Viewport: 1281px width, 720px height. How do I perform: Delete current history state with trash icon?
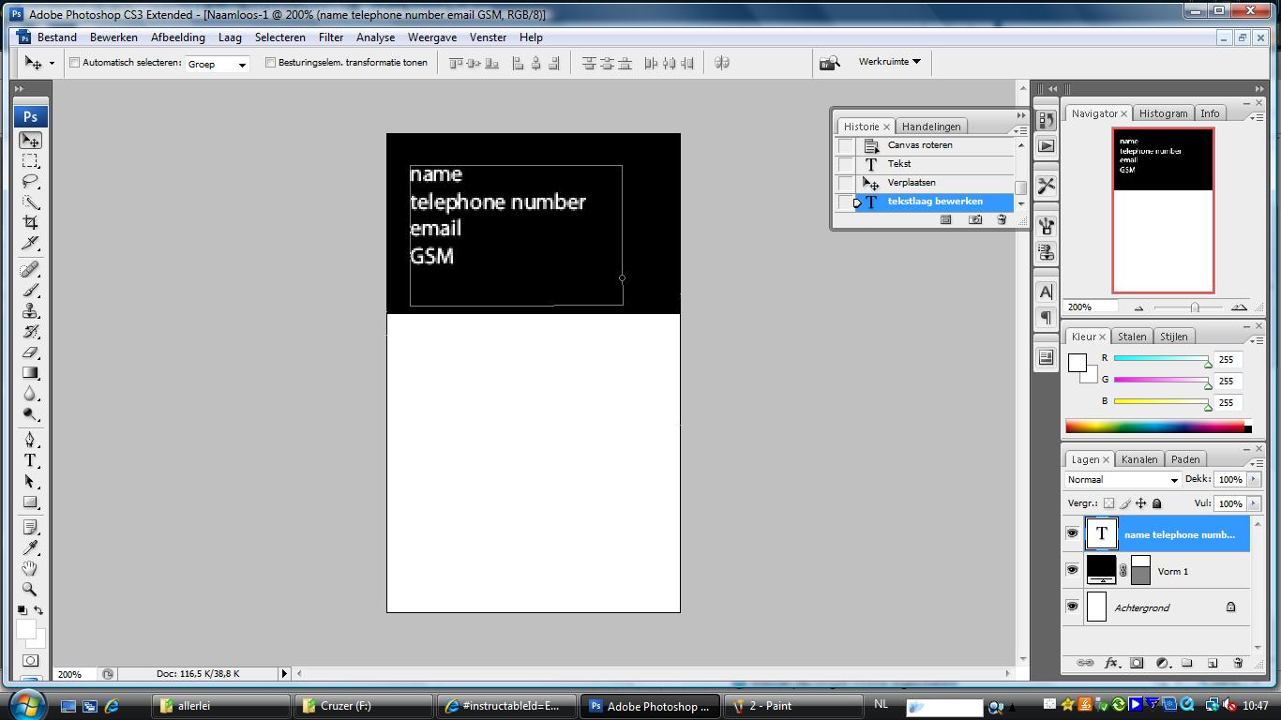(x=1002, y=219)
